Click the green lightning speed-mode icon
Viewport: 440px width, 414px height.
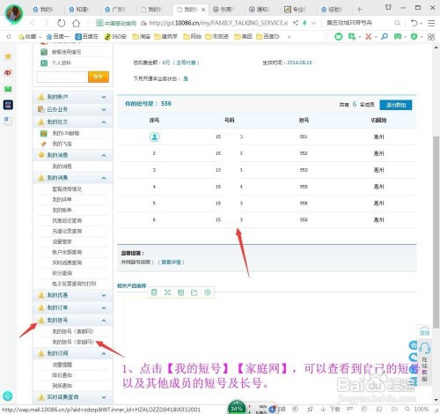304,23
